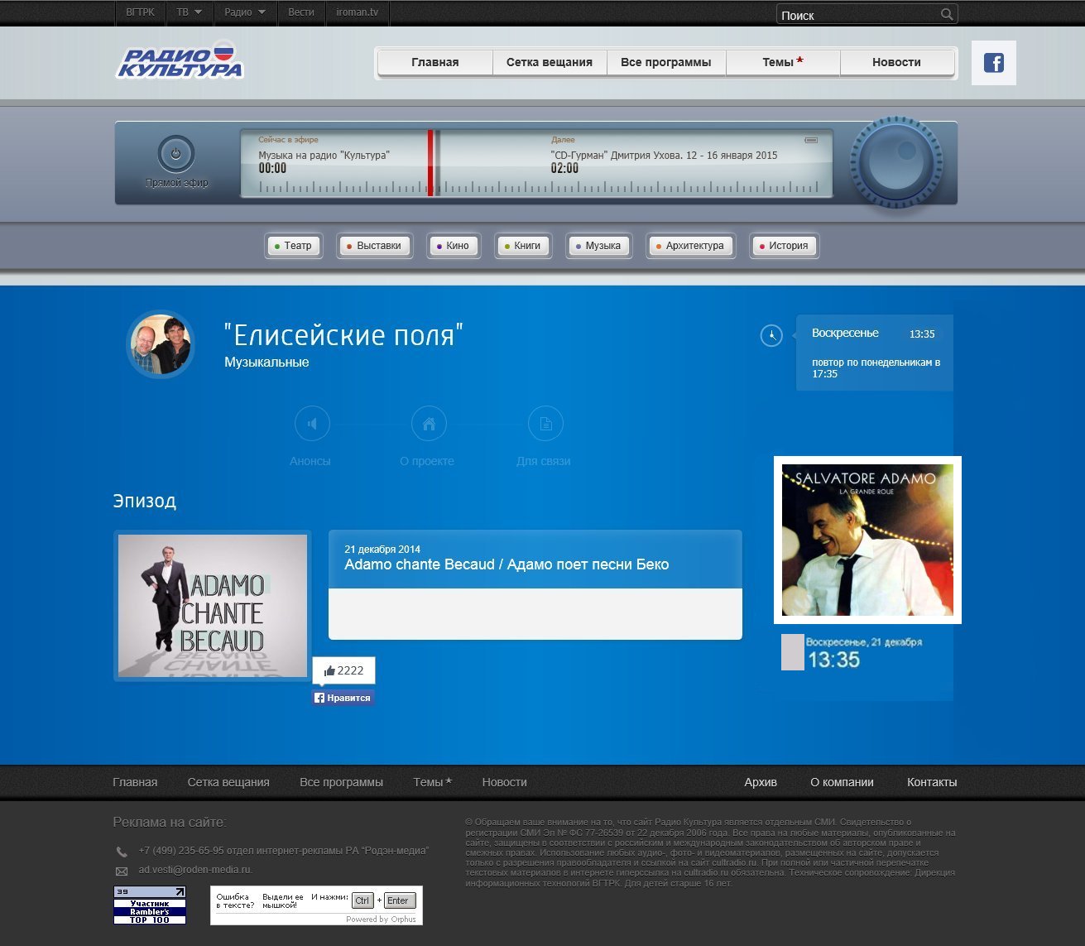
Task: Open ВГТРК link in top bar
Action: click(140, 12)
